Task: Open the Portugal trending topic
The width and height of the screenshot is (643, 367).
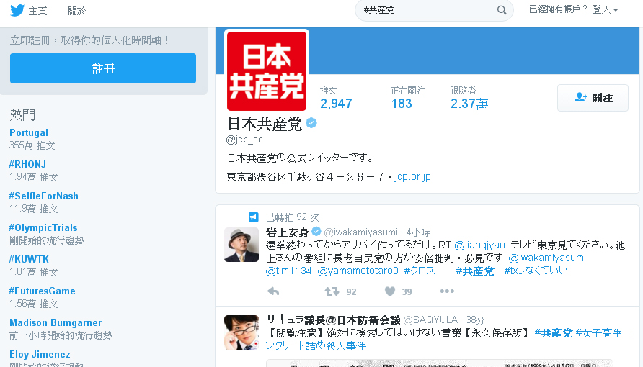Action: coord(29,132)
